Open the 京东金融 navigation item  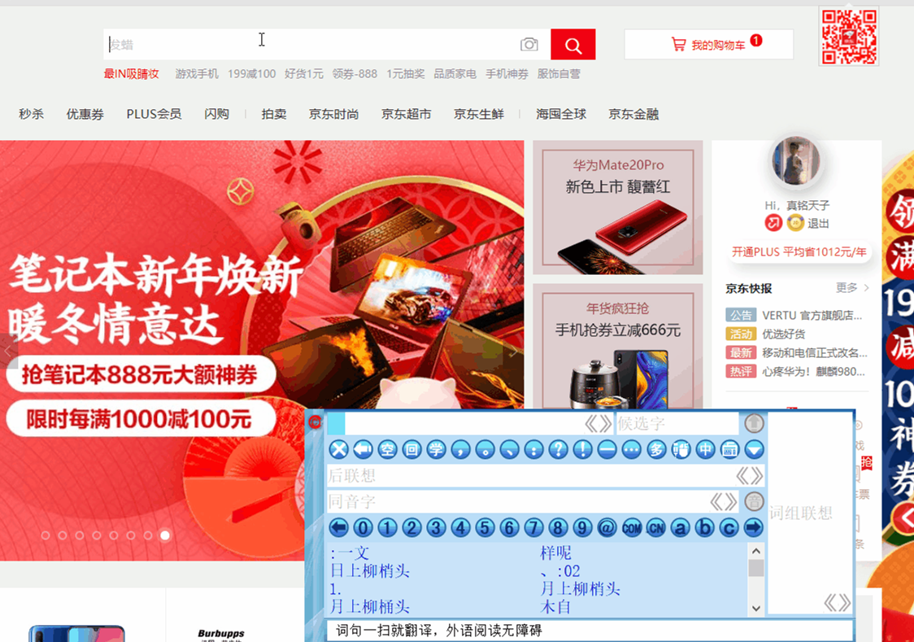[x=633, y=114]
